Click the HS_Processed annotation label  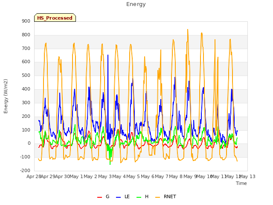tap(55, 18)
